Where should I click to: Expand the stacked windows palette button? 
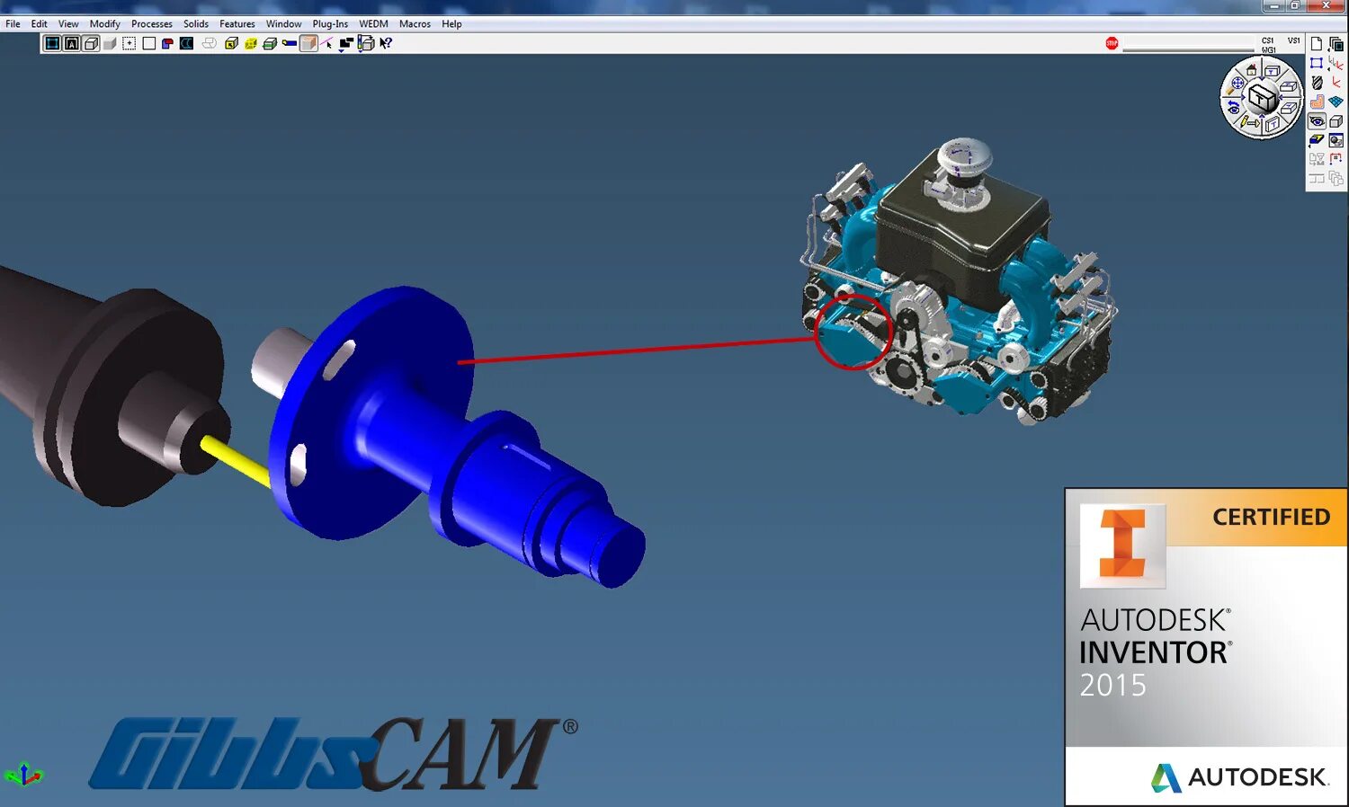pyautogui.click(x=1336, y=44)
